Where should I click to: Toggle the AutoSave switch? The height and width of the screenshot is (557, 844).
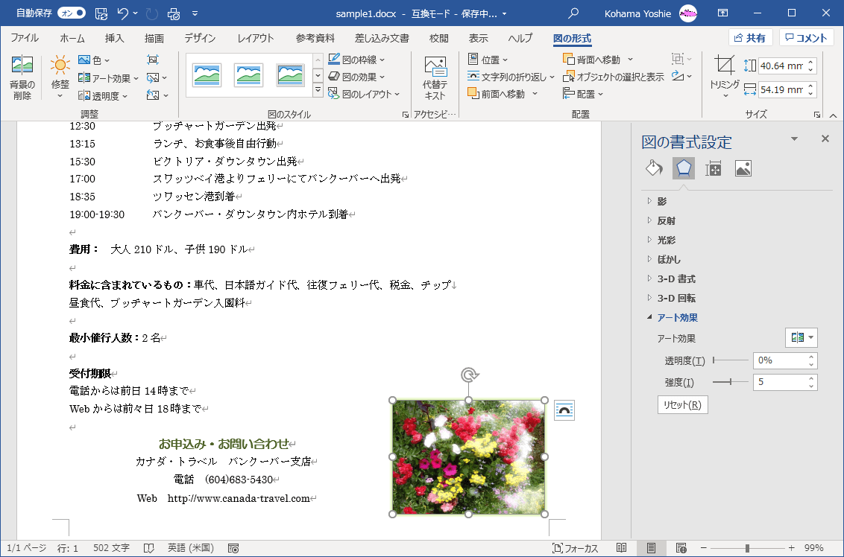[72, 13]
